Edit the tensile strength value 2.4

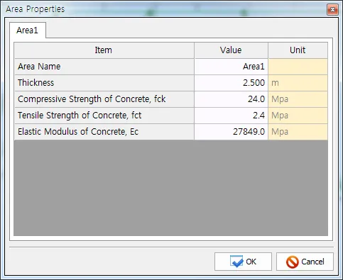[231, 116]
